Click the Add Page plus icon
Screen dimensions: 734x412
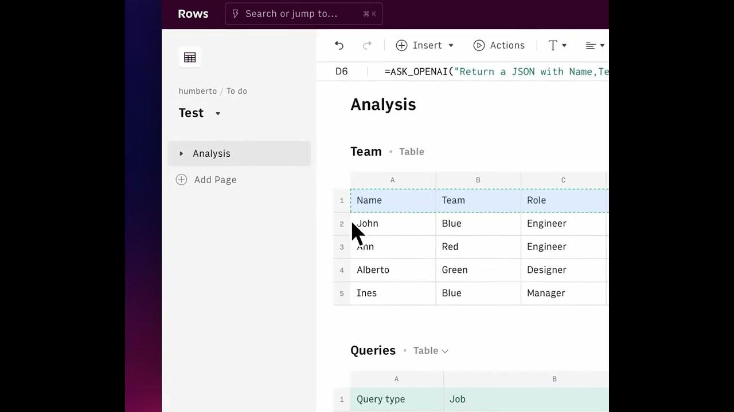(x=181, y=180)
